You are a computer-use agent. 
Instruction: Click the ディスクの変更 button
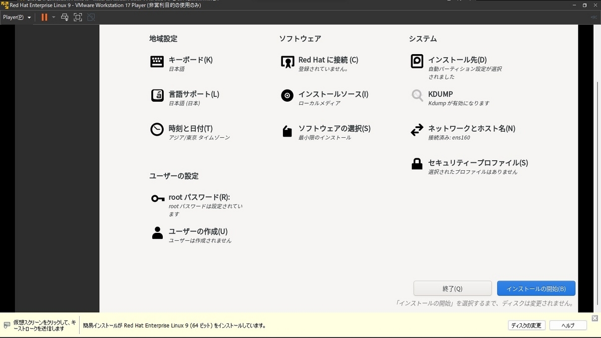[525, 325]
